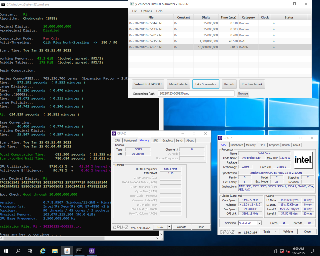Open File Explorer from the taskbar
This screenshot has width=320, height=256.
click(55, 251)
